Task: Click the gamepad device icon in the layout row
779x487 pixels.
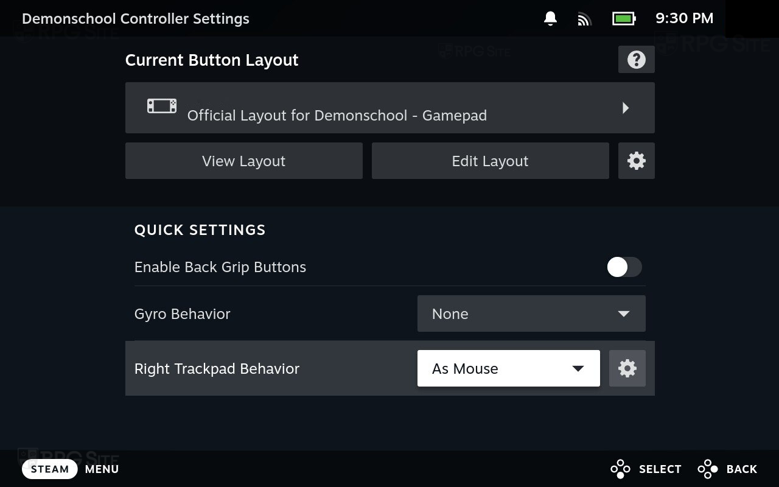Action: point(162,107)
